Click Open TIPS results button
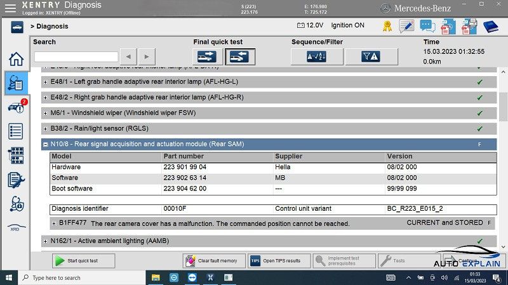This screenshot has height=285, width=508. (279, 261)
